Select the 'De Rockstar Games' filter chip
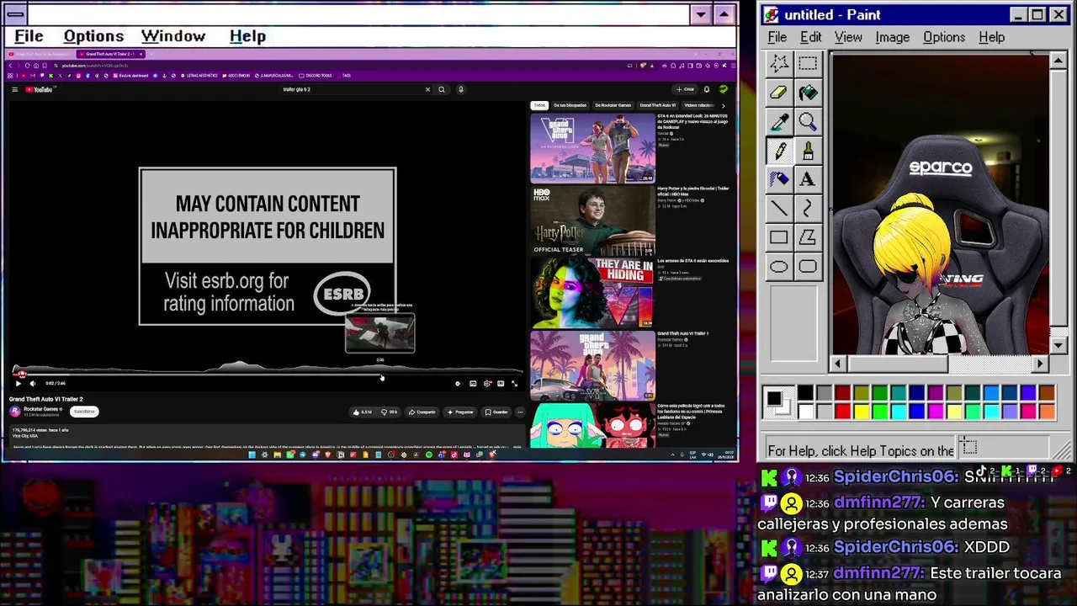This screenshot has height=606, width=1077. pyautogui.click(x=613, y=105)
